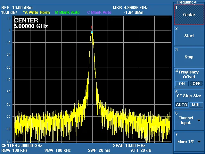
Task: Click the B Blank Auto trace label
Action: click(x=67, y=13)
